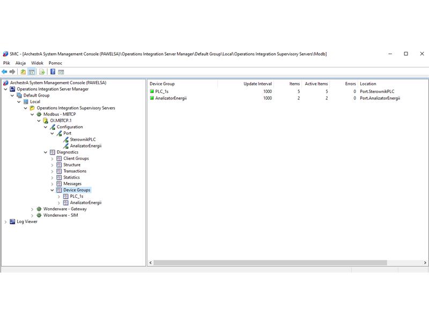Click the Default Group icon

click(19, 96)
